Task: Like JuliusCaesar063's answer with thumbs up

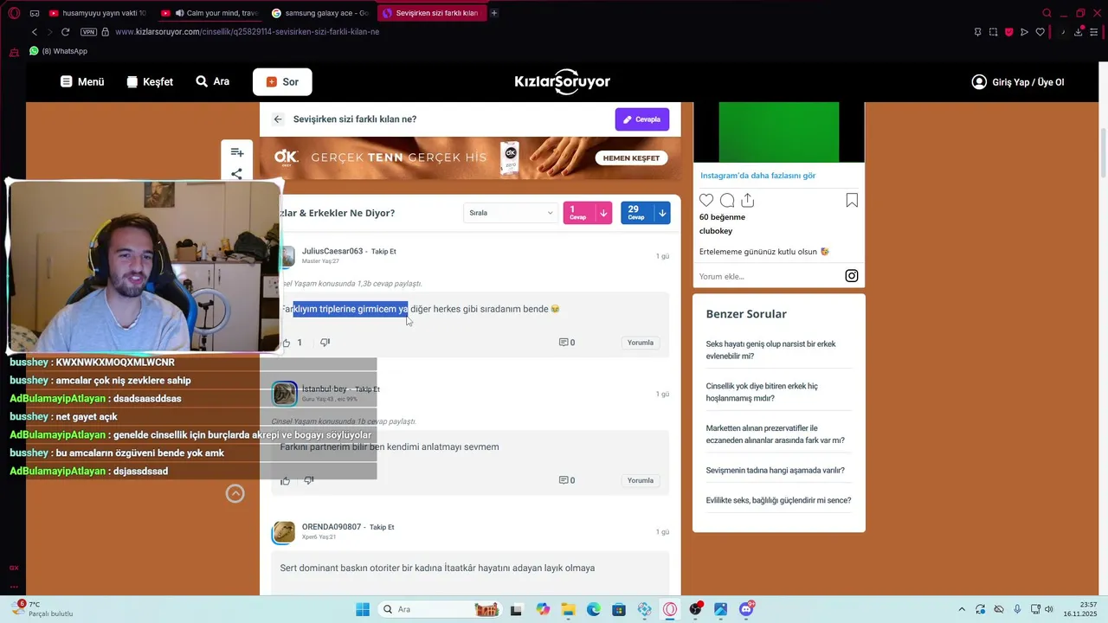Action: pyautogui.click(x=287, y=343)
